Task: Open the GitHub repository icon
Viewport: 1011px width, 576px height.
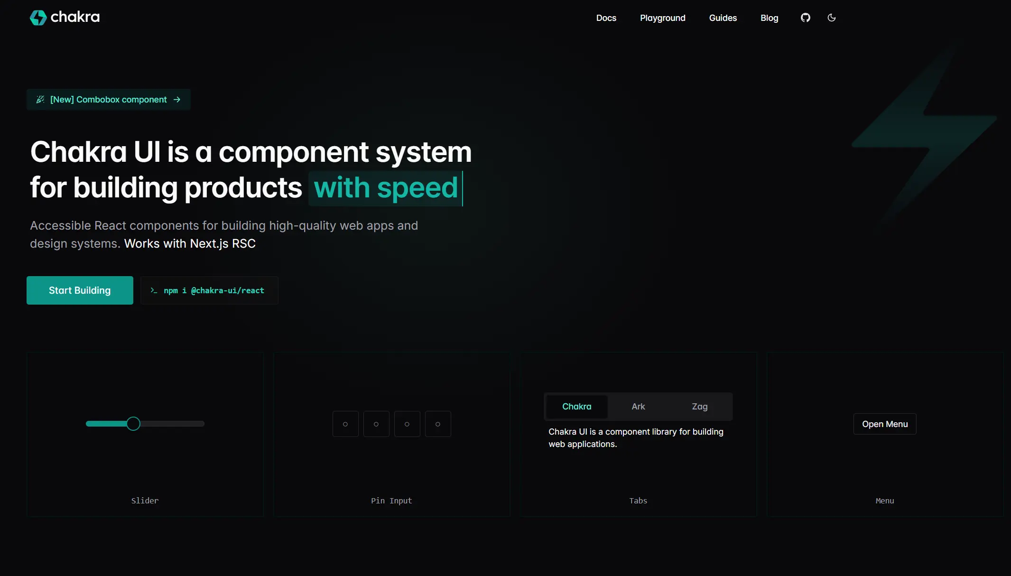Action: coord(805,18)
